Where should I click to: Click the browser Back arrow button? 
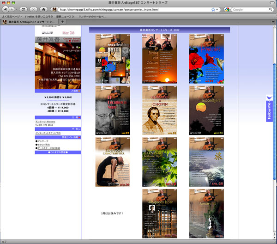[x=5, y=9]
